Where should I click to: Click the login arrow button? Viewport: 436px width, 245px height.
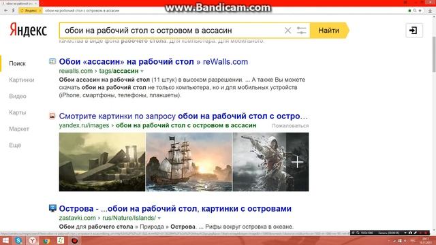coord(414,30)
